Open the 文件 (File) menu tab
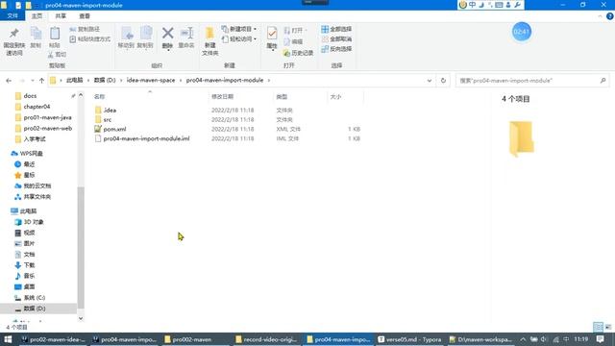This screenshot has width=615, height=346. coord(12,15)
